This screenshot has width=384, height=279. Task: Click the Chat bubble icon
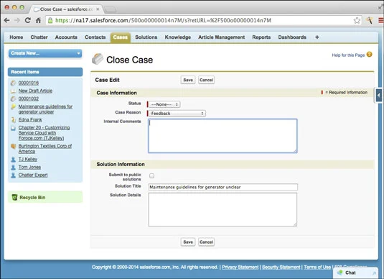pyautogui.click(x=339, y=273)
